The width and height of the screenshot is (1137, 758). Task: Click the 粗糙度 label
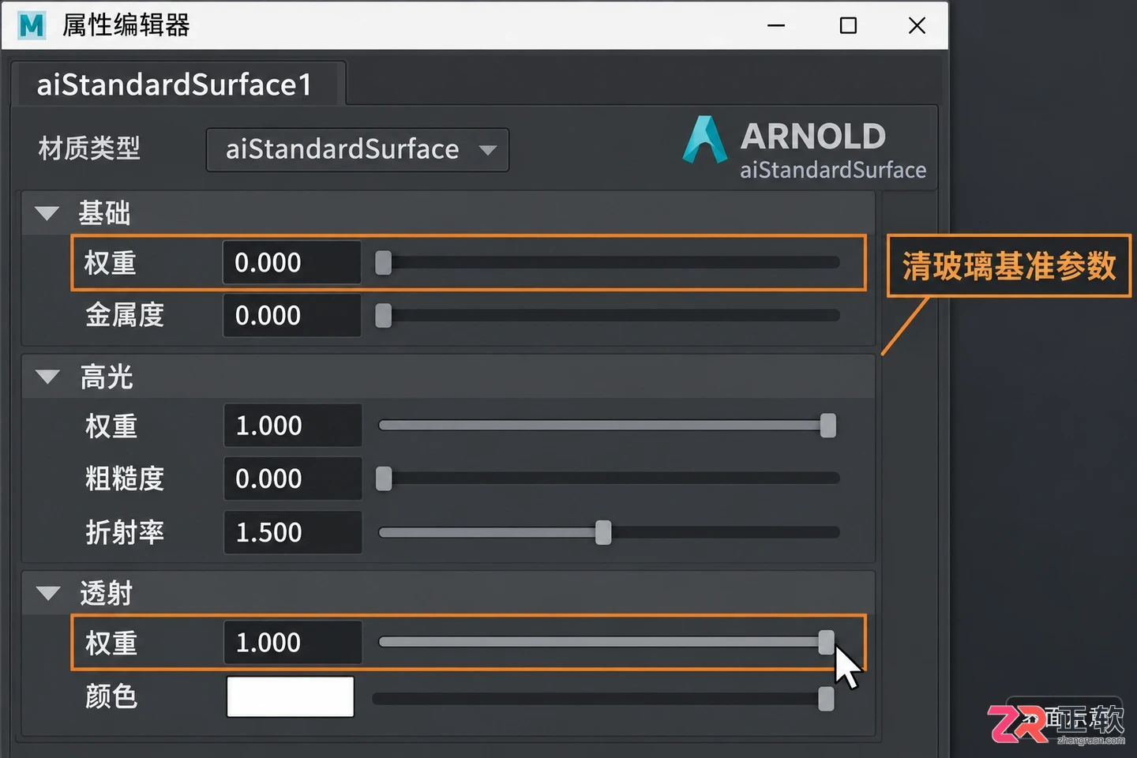point(125,478)
